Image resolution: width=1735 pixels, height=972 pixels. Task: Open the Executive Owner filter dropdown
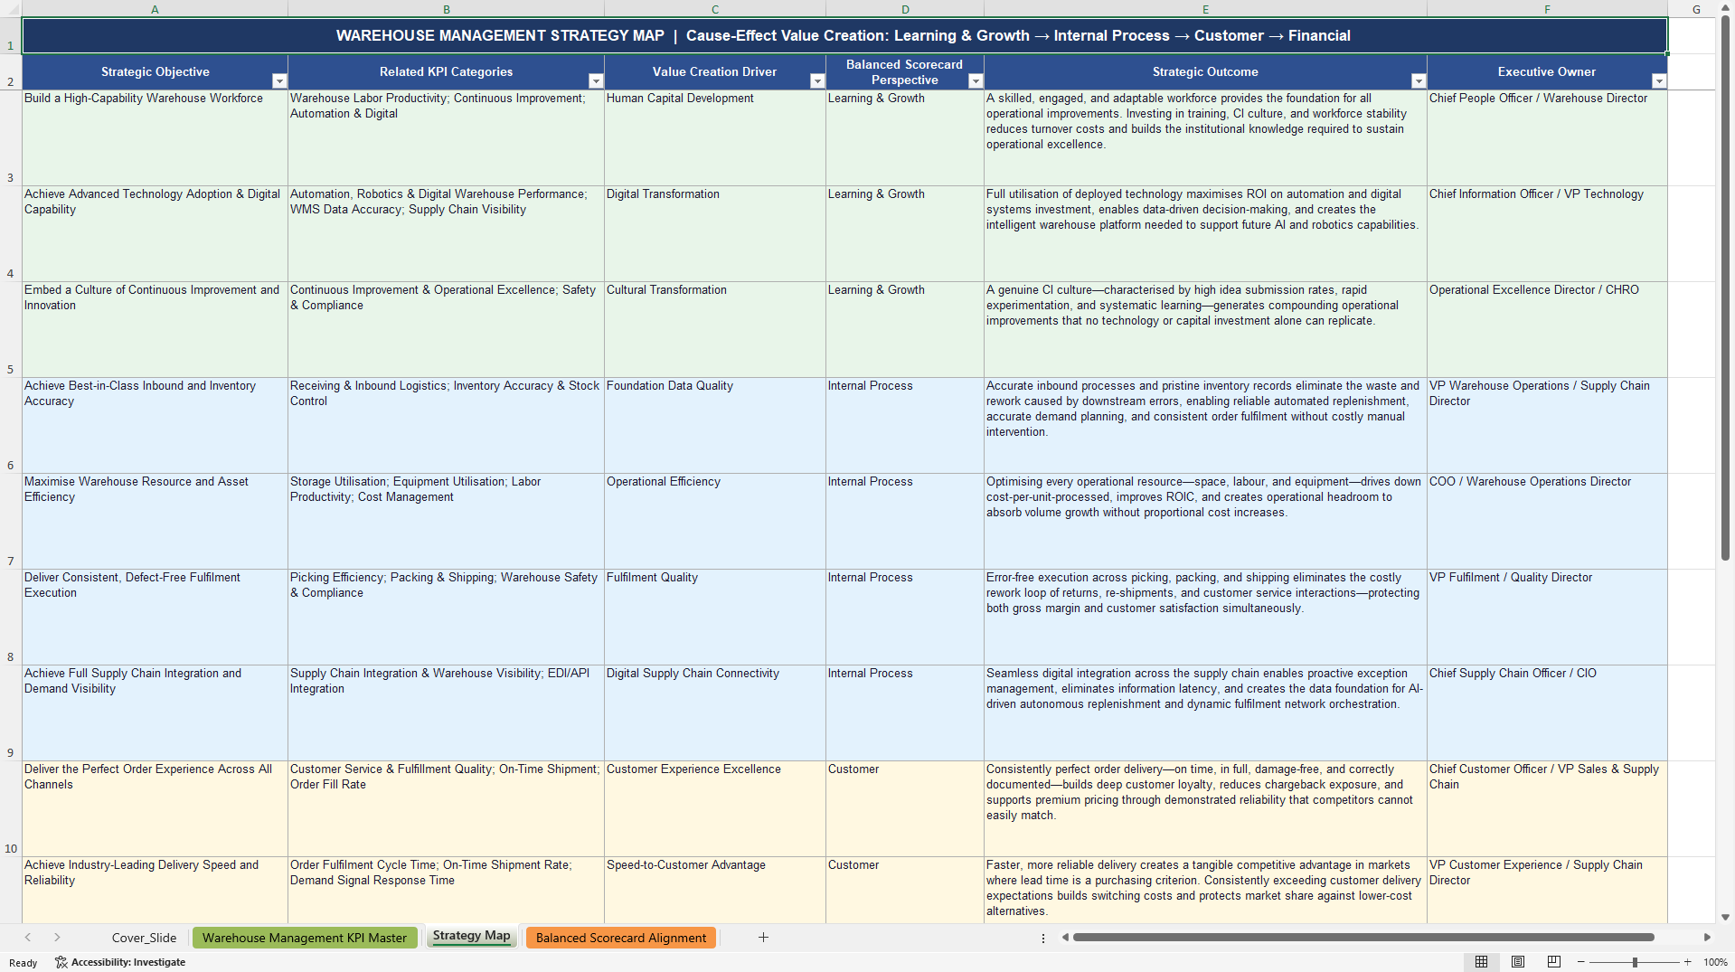coord(1659,81)
